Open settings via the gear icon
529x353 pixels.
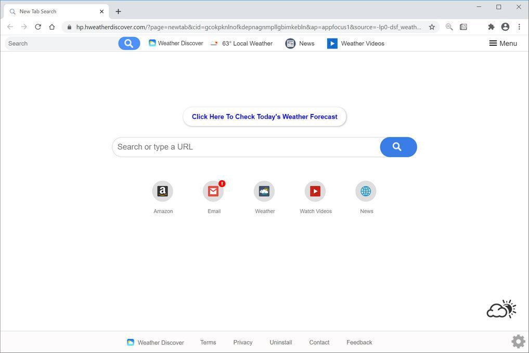(x=519, y=342)
